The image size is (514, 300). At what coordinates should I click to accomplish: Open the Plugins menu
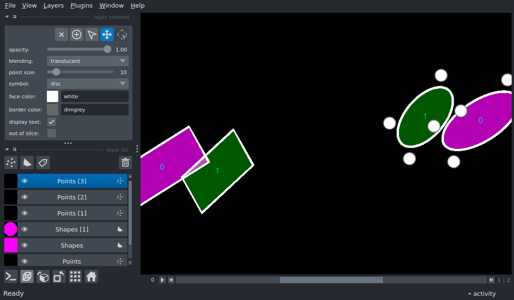point(81,6)
